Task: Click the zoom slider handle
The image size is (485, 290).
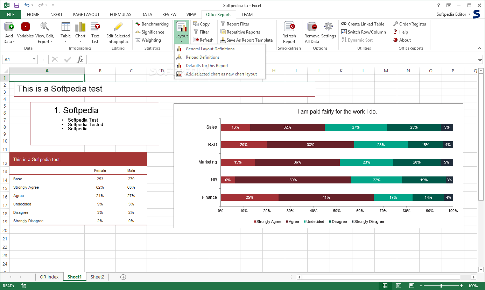Action: tap(441, 286)
